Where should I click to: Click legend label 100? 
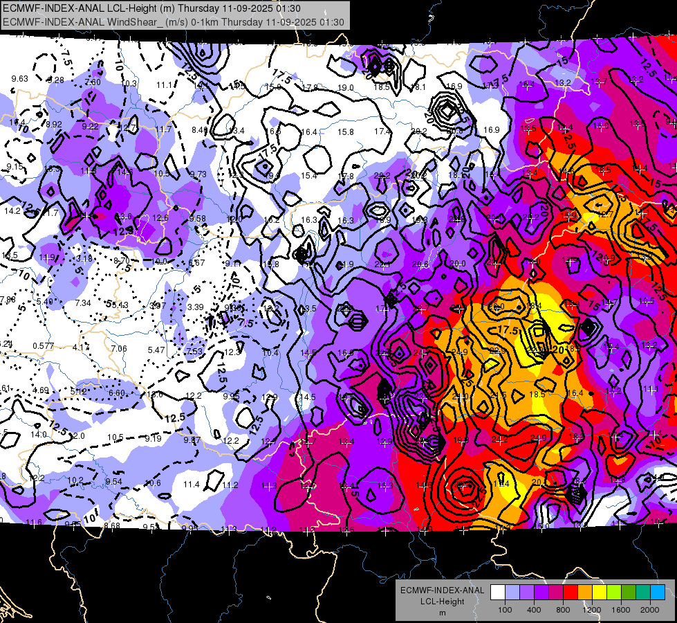(x=505, y=610)
